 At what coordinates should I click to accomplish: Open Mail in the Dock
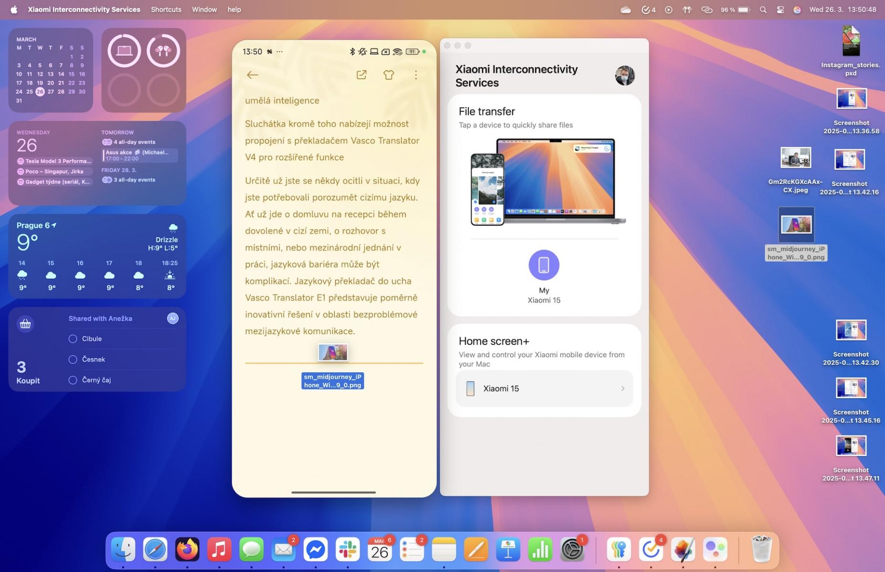284,550
